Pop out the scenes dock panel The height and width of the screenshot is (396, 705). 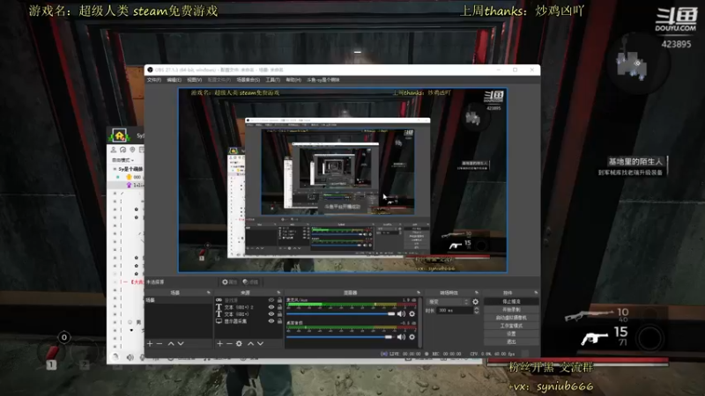click(208, 293)
